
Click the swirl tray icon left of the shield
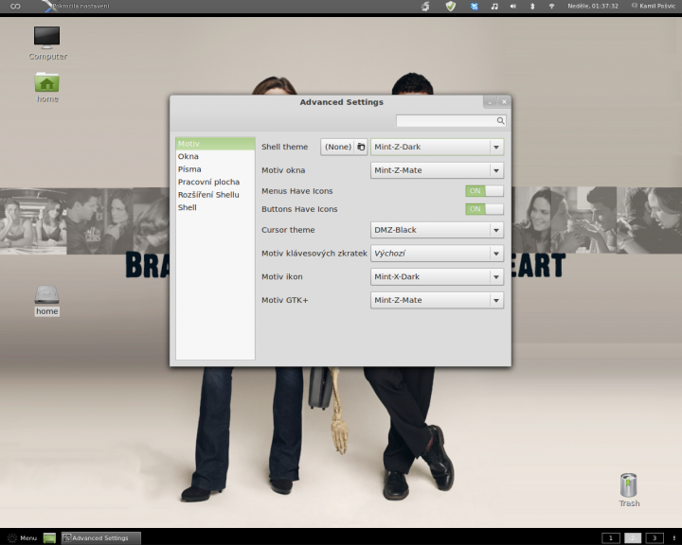click(x=426, y=6)
